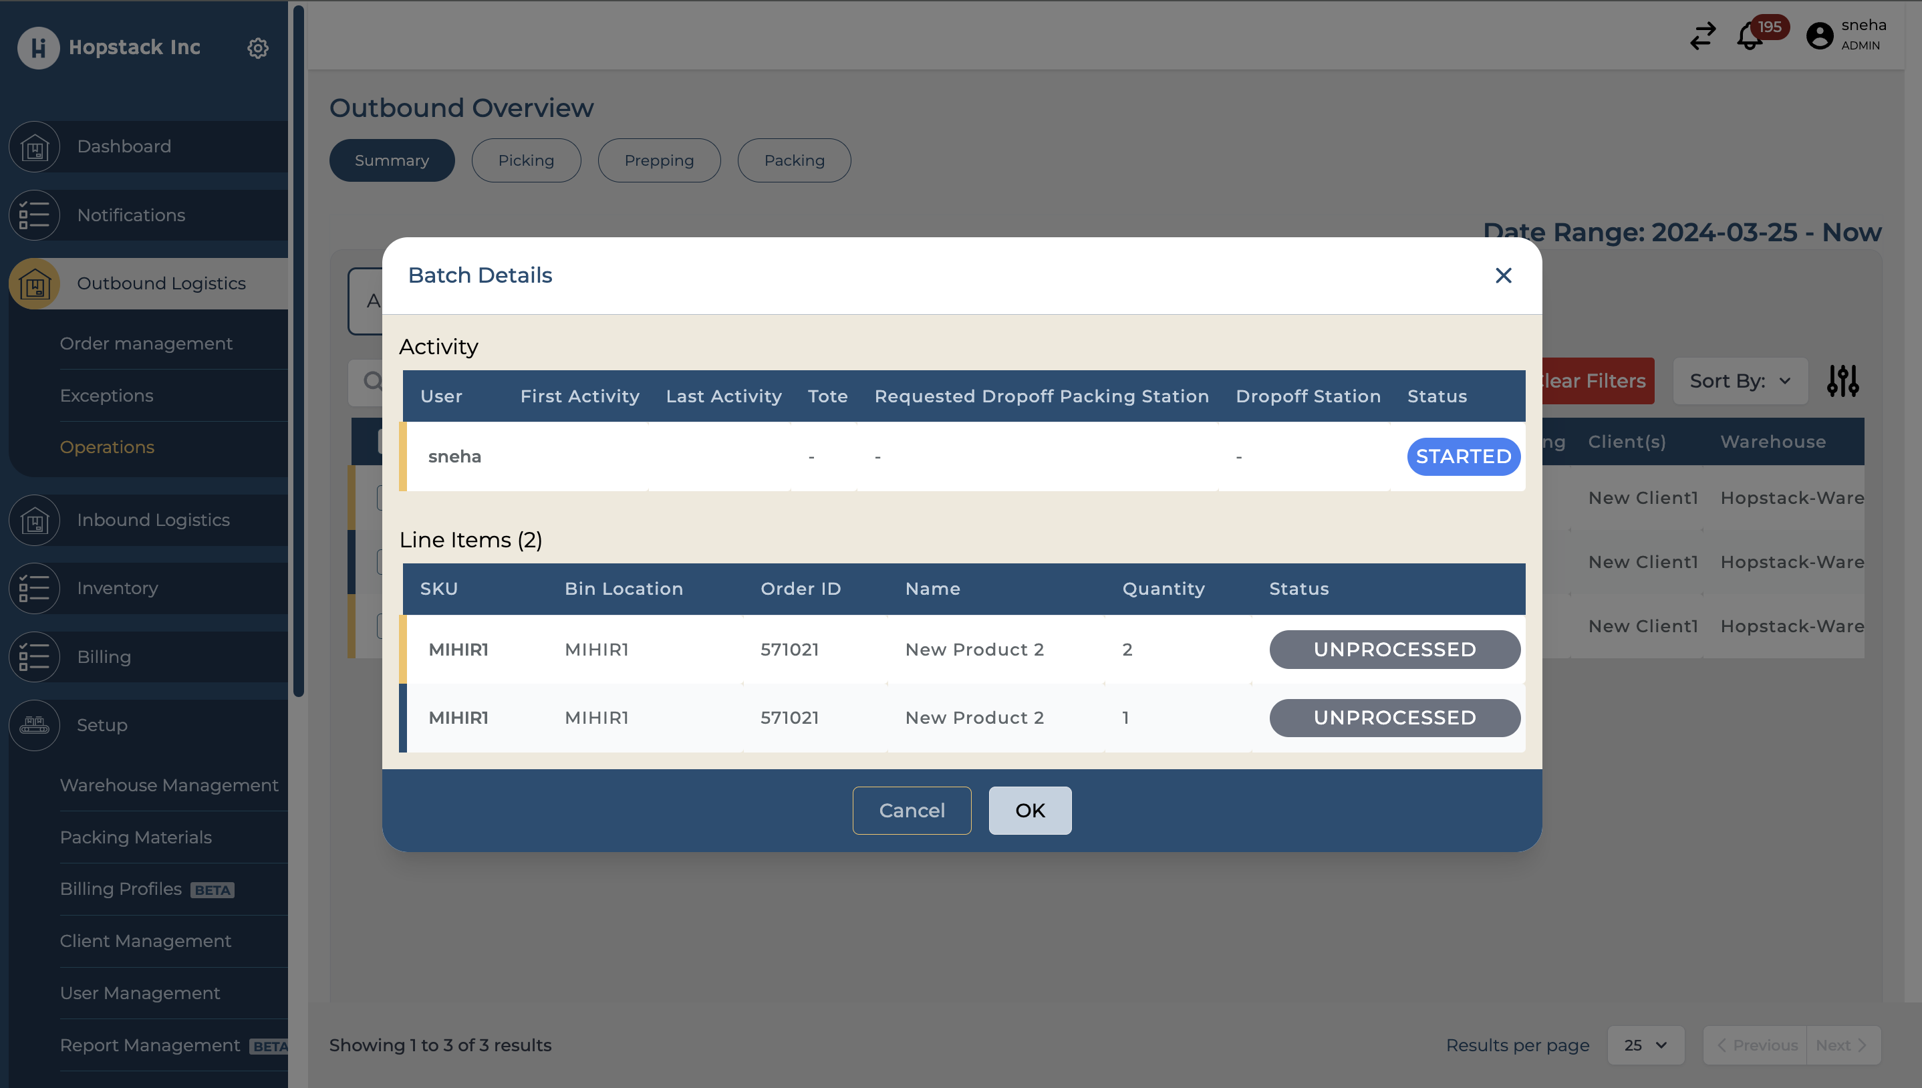Image resolution: width=1922 pixels, height=1088 pixels.
Task: Click the Inventory sidebar icon
Action: pos(34,588)
